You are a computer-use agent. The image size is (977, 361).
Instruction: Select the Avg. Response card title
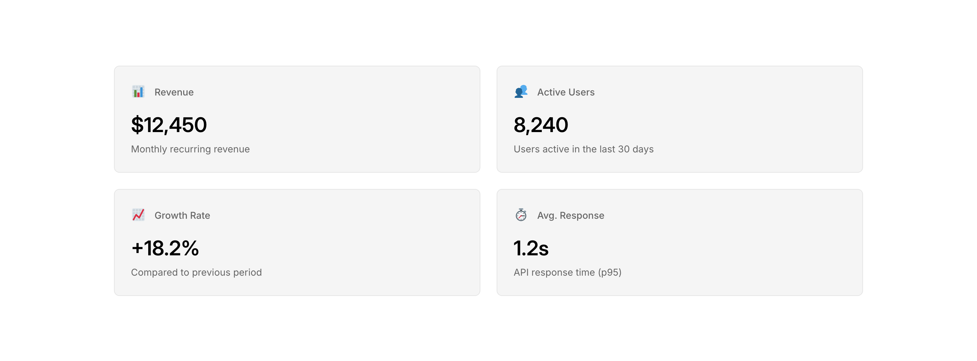click(x=570, y=215)
